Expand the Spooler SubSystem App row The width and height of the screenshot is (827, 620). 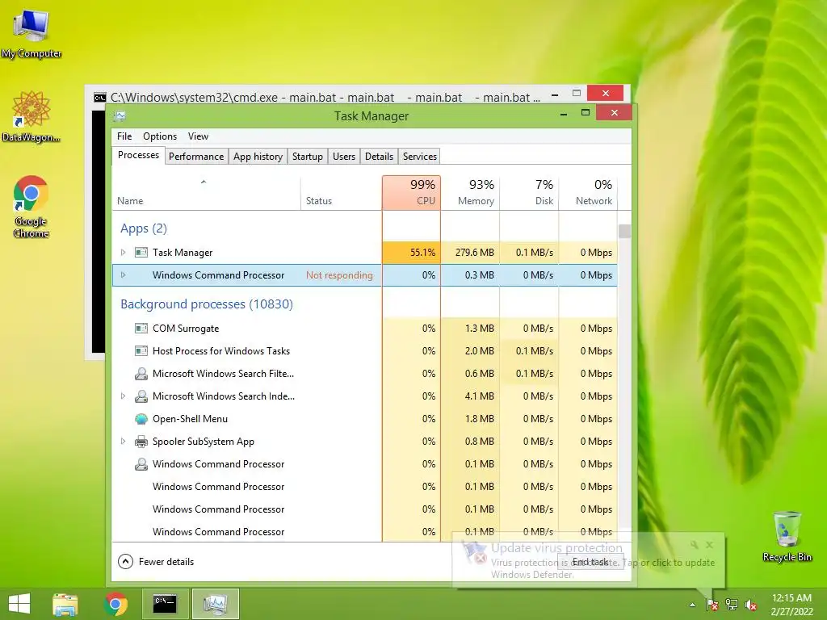(123, 442)
